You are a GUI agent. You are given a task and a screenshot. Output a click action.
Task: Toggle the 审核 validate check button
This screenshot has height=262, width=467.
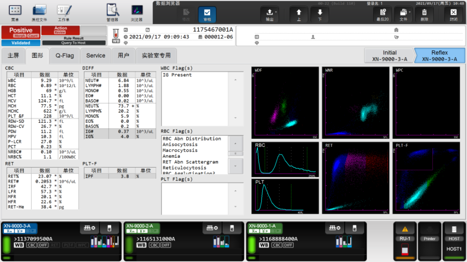(207, 14)
